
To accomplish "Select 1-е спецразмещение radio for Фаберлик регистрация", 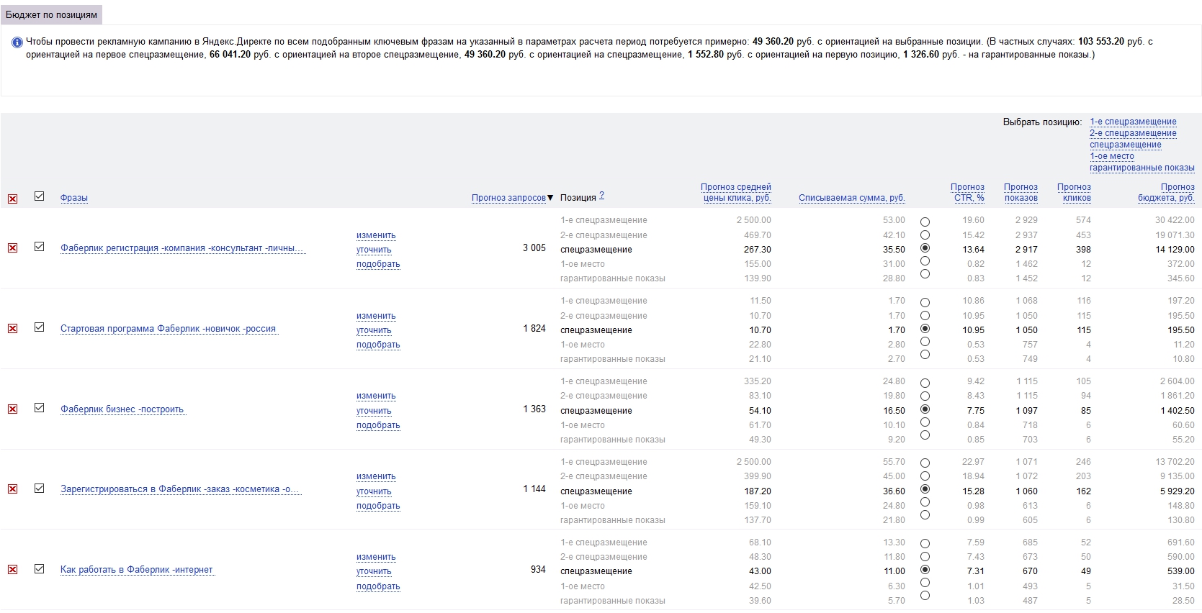I will 925,222.
